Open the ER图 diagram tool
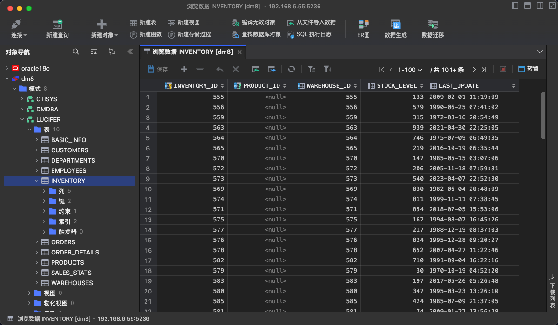Image resolution: width=558 pixels, height=325 pixels. click(363, 28)
